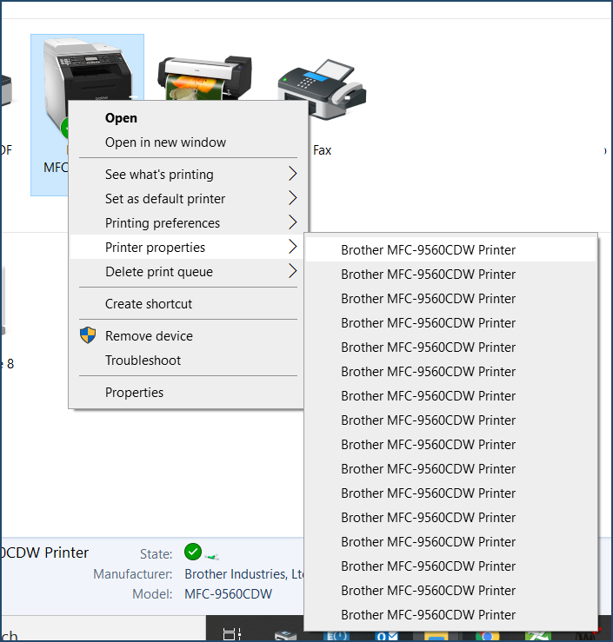
Task: Expand the Printer properties submenu arrow
Action: coord(292,247)
